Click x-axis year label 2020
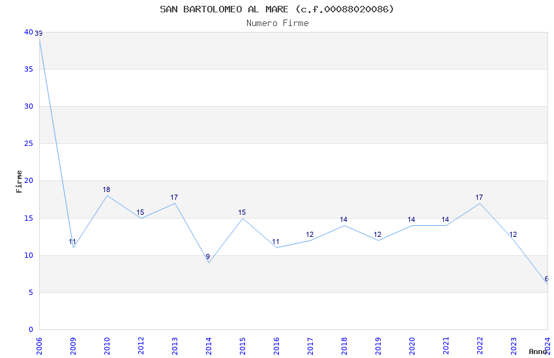The width and height of the screenshot is (554, 358). [413, 346]
